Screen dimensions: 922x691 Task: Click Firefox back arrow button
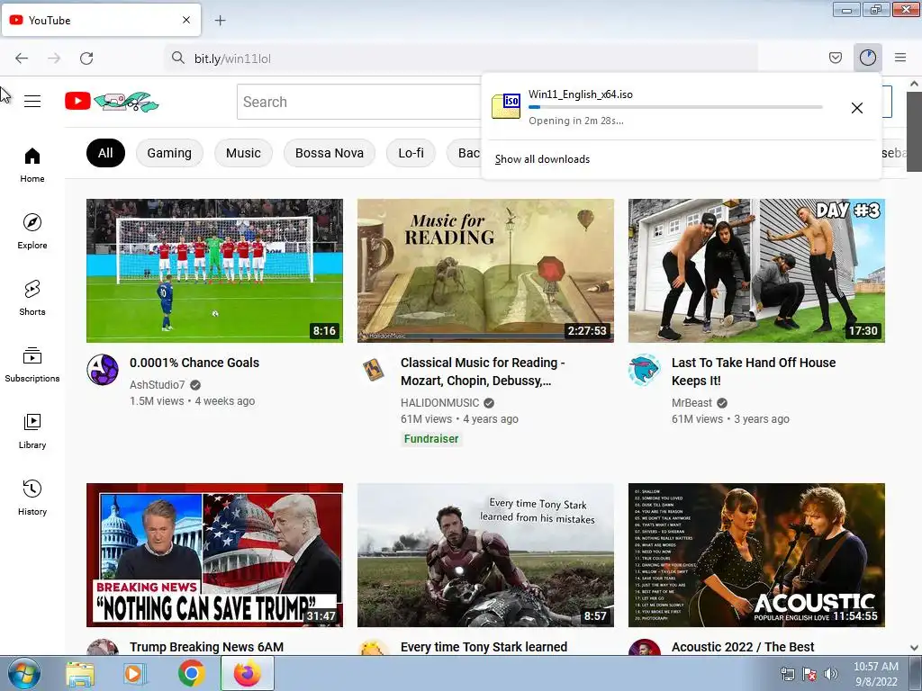(22, 58)
